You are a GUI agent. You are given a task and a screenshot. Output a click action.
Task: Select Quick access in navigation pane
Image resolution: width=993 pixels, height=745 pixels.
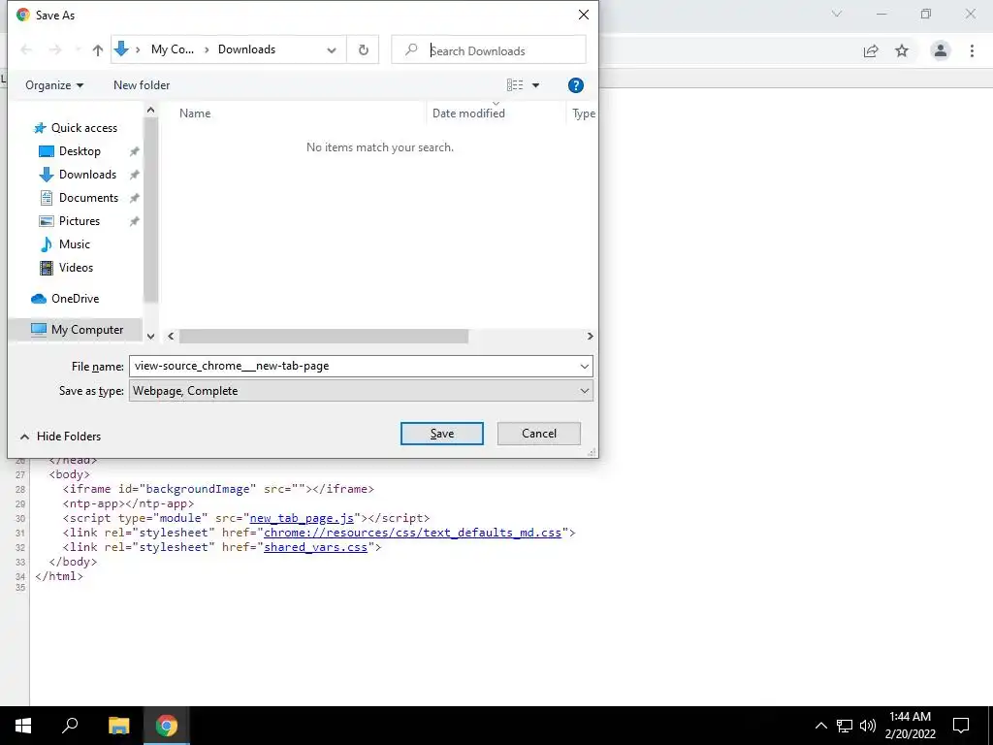click(x=84, y=128)
